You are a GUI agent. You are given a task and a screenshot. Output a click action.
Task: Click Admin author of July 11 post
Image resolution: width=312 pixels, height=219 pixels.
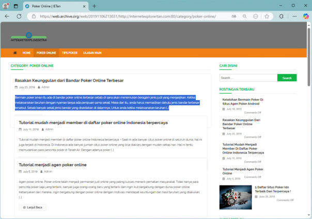coord(49,129)
